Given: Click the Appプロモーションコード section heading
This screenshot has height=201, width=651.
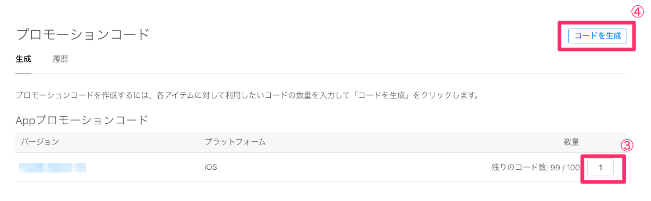Looking at the screenshot, I should (82, 120).
